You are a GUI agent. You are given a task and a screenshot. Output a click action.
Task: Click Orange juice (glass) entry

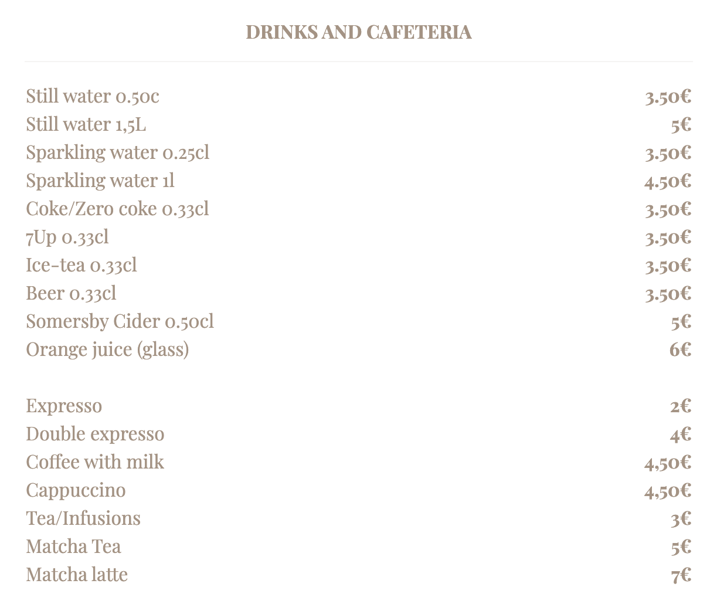coord(107,349)
